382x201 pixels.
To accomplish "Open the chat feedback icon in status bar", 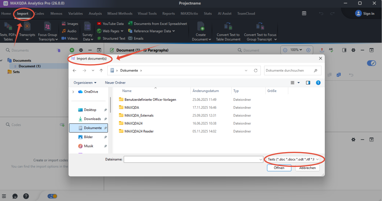I will [x=15, y=196].
